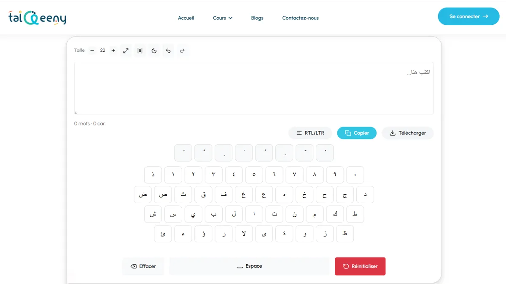
Task: Increase font size with the plus stepper
Action: pos(113,50)
